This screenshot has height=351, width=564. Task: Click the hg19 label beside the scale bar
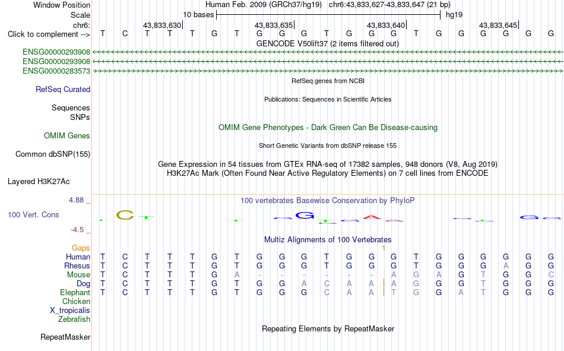pos(454,15)
